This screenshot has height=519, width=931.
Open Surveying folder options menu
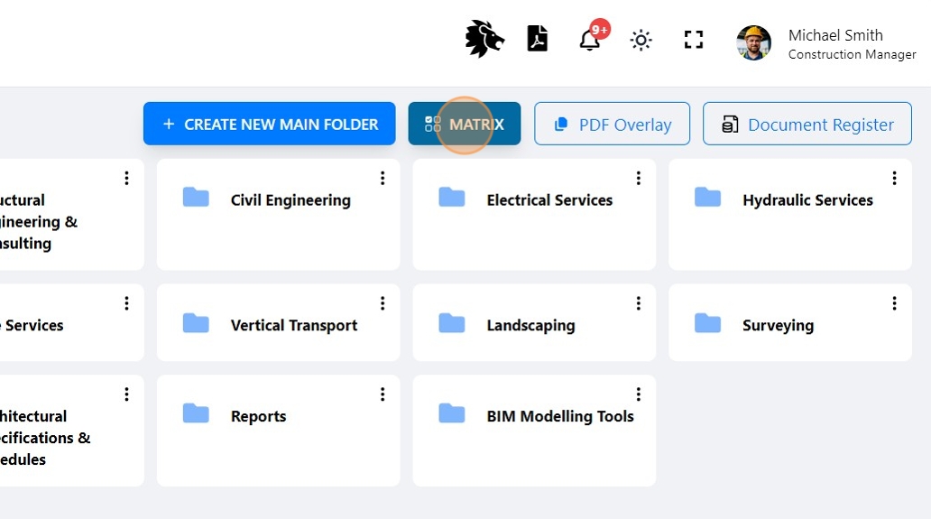[894, 303]
